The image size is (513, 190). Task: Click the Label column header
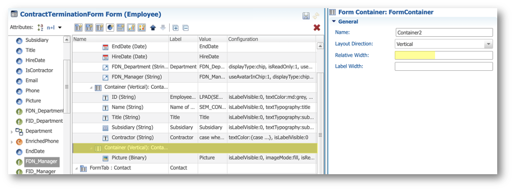(183, 39)
